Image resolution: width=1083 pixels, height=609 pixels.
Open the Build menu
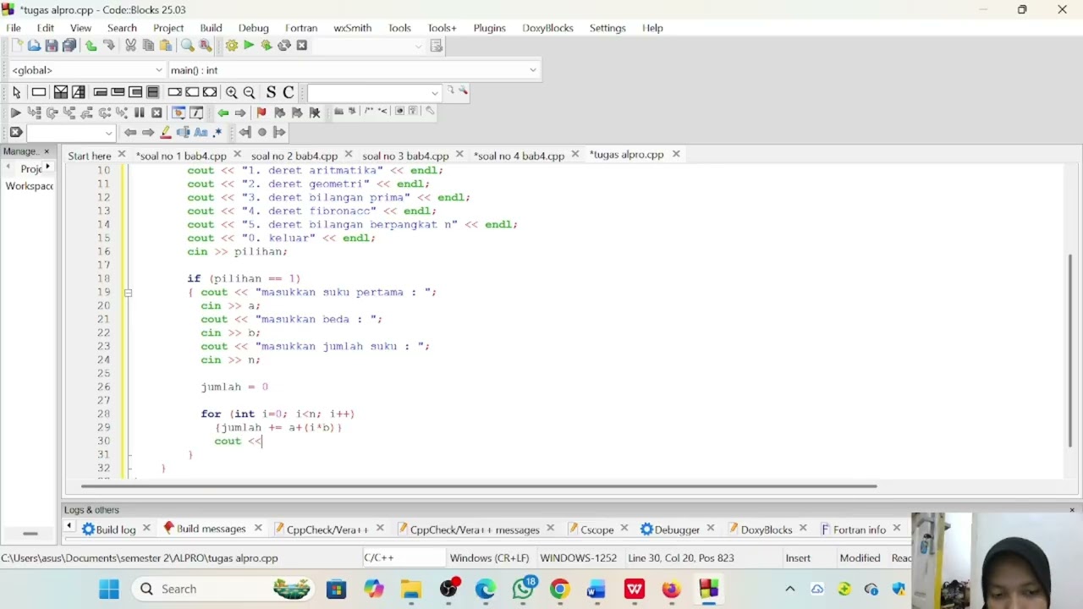211,28
